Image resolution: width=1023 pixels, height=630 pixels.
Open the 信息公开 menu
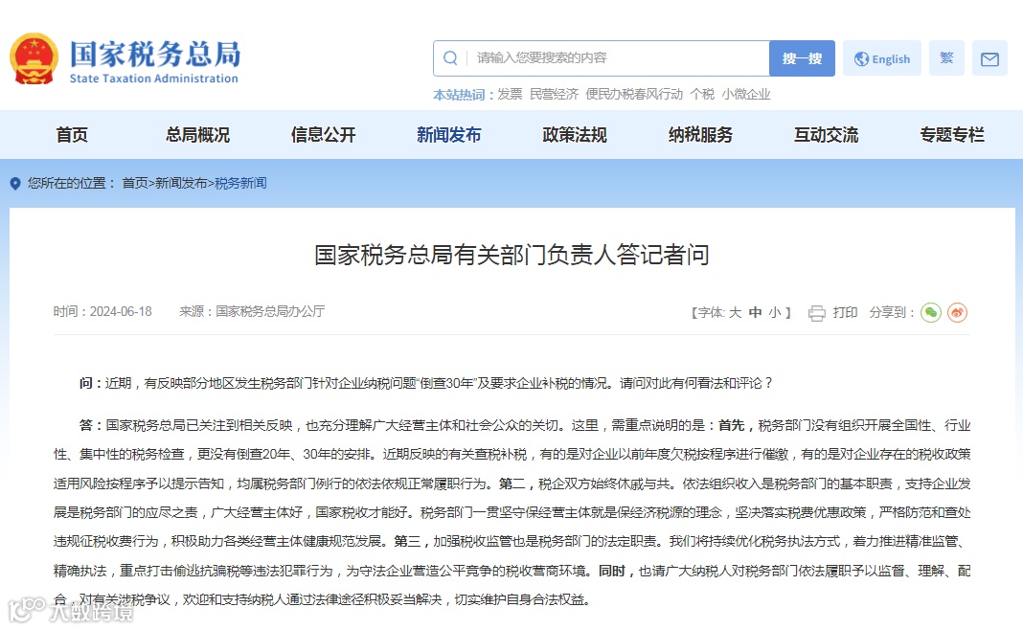[x=324, y=135]
